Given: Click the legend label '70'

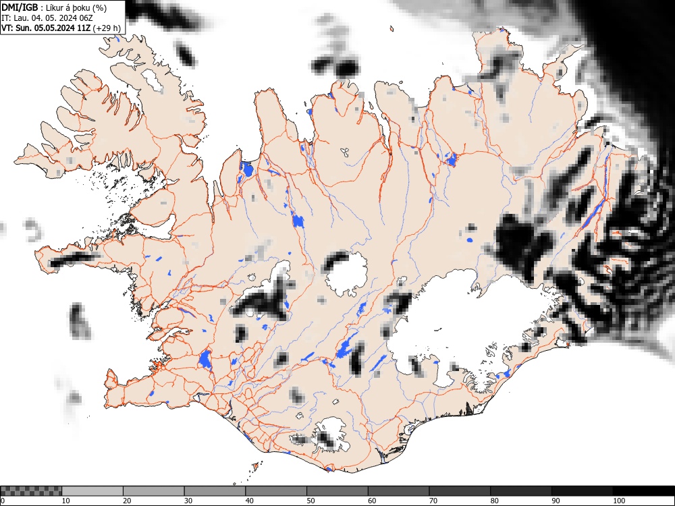Looking at the screenshot, I should (433, 501).
